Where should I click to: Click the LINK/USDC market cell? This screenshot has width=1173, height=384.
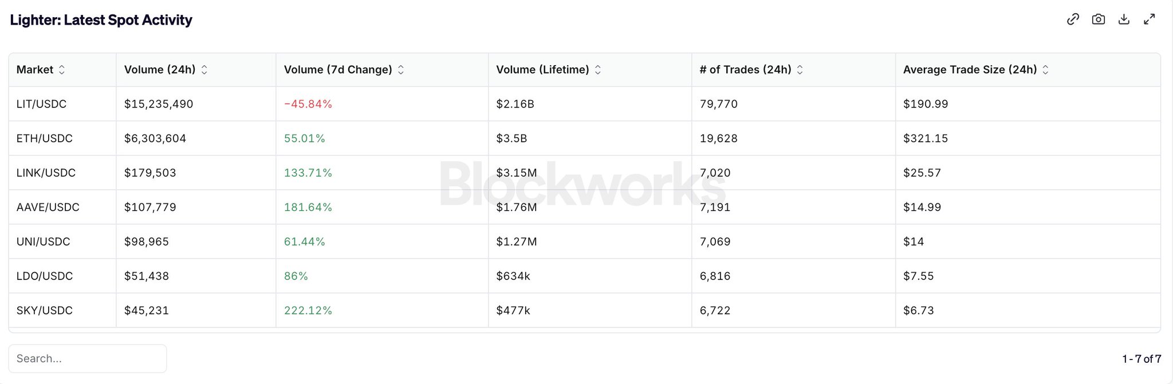coord(46,173)
